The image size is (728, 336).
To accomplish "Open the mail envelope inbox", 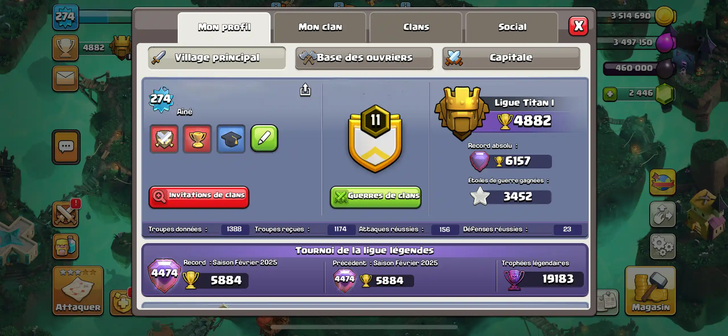I will 66,78.
